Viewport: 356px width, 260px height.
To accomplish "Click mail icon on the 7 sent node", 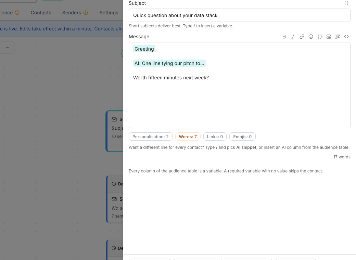I will [114, 199].
